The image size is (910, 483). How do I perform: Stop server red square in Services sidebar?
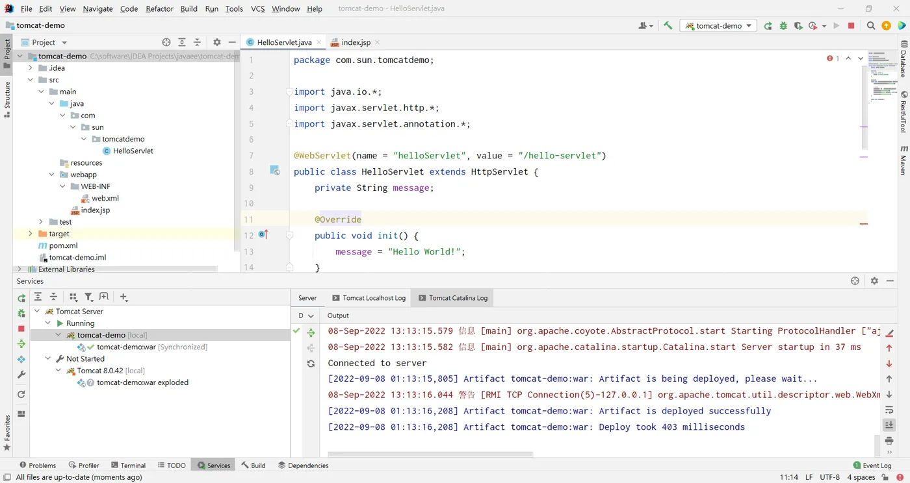(21, 328)
